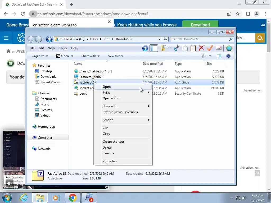Screen dimensions: 271x203
Task: Expand Share with in the context menu
Action: point(123,106)
